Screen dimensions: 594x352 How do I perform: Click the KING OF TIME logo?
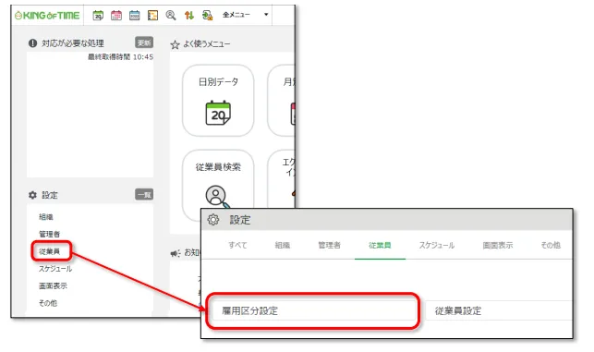click(x=47, y=16)
